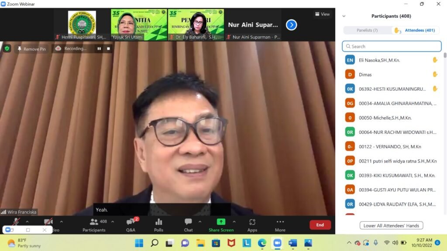Image resolution: width=447 pixels, height=251 pixels.
Task: Stop the cloud recording
Action: coord(108,49)
